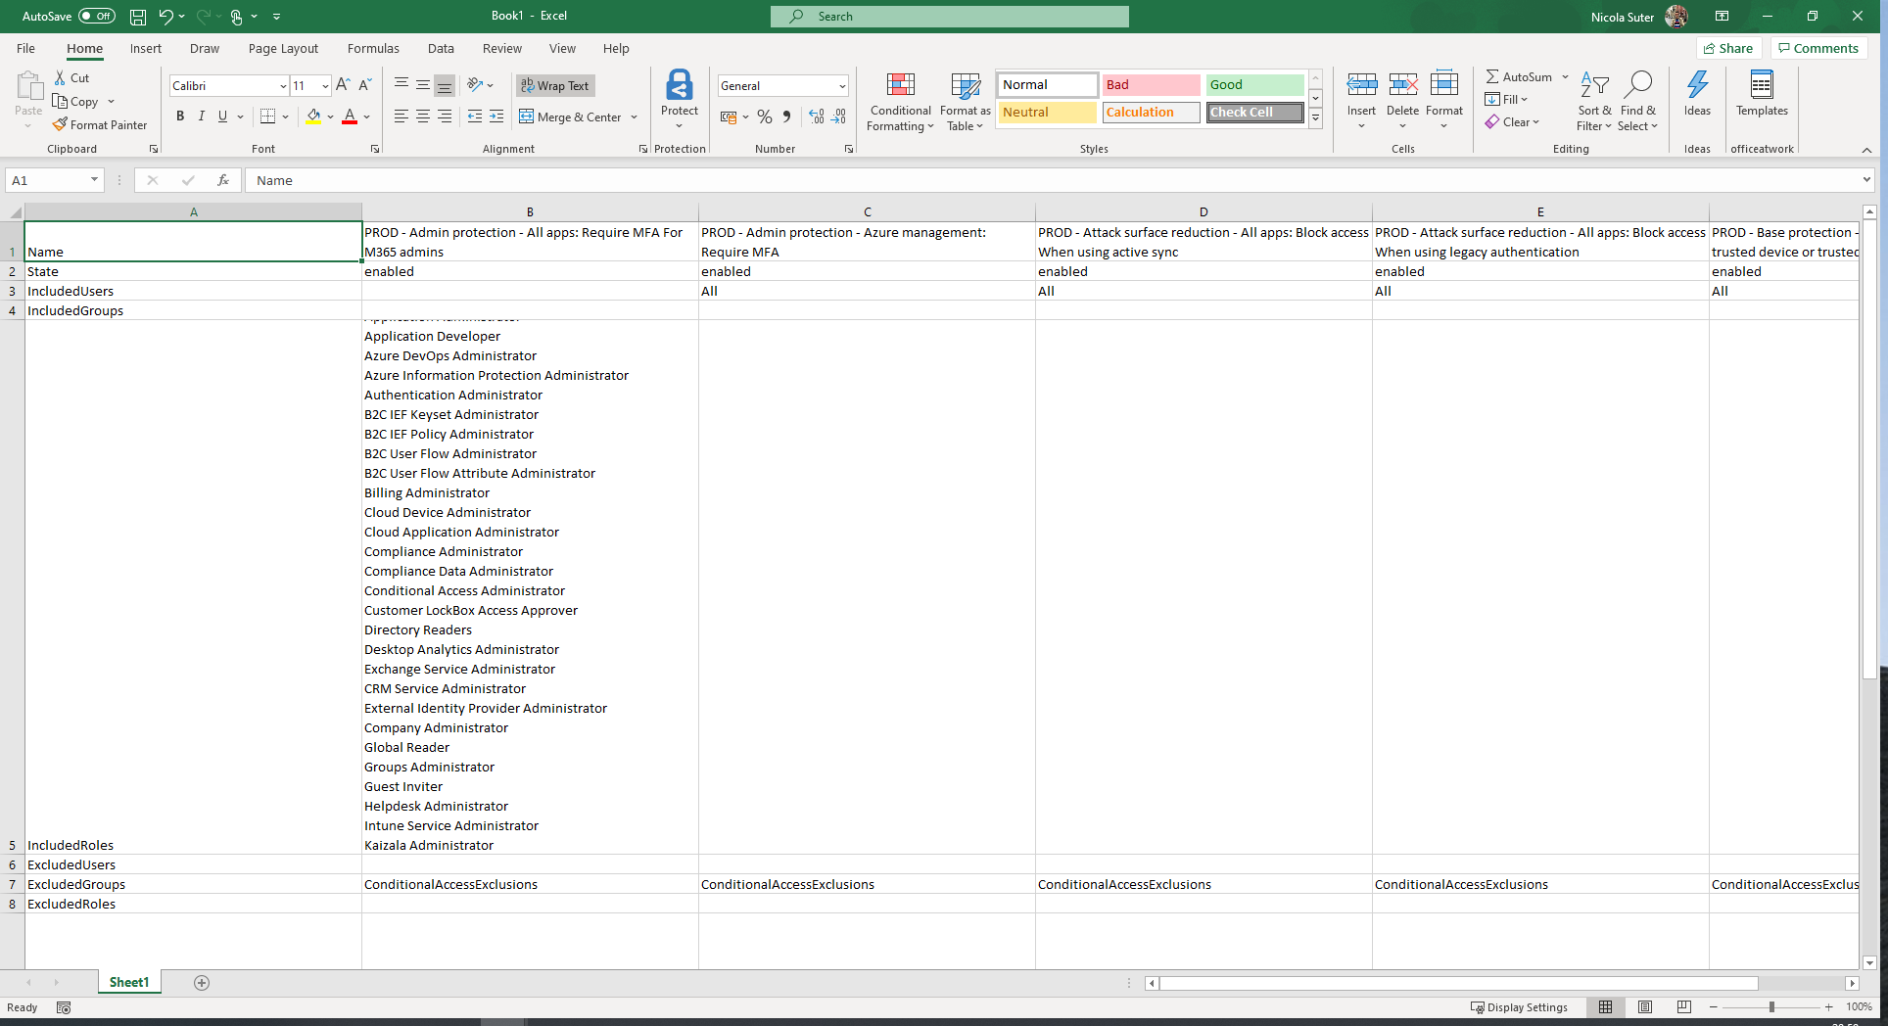The image size is (1888, 1026).
Task: Click the Percent Style icon
Action: [765, 117]
